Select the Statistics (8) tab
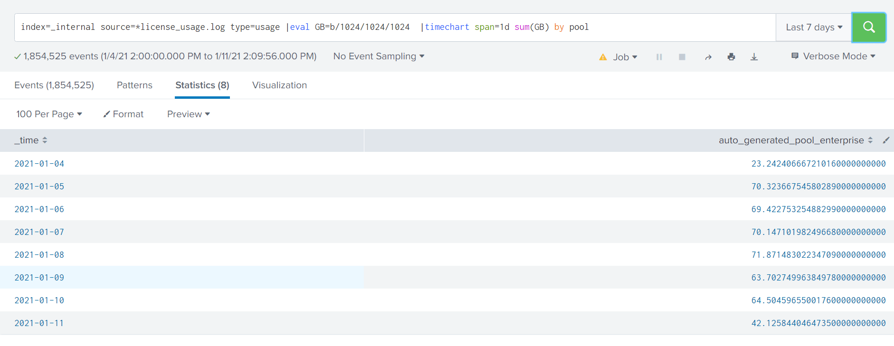This screenshot has width=894, height=346. pyautogui.click(x=202, y=85)
